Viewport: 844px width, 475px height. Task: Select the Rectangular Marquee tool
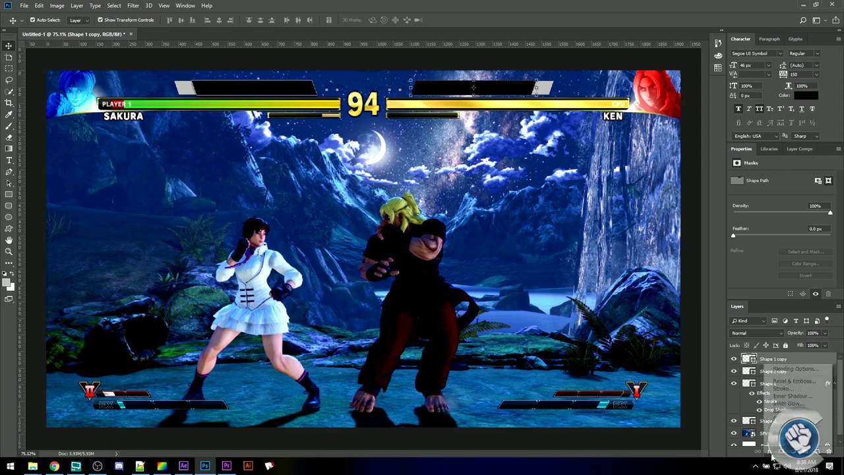9,69
